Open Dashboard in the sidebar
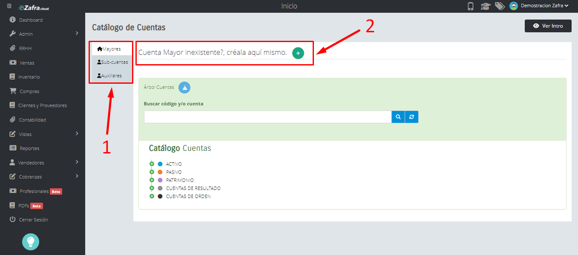 31,20
